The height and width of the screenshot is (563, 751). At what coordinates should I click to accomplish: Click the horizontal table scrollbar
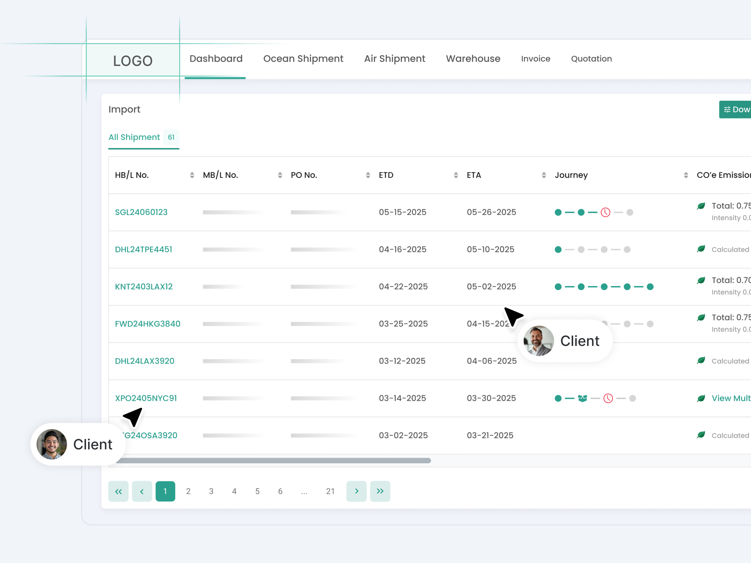[273, 461]
